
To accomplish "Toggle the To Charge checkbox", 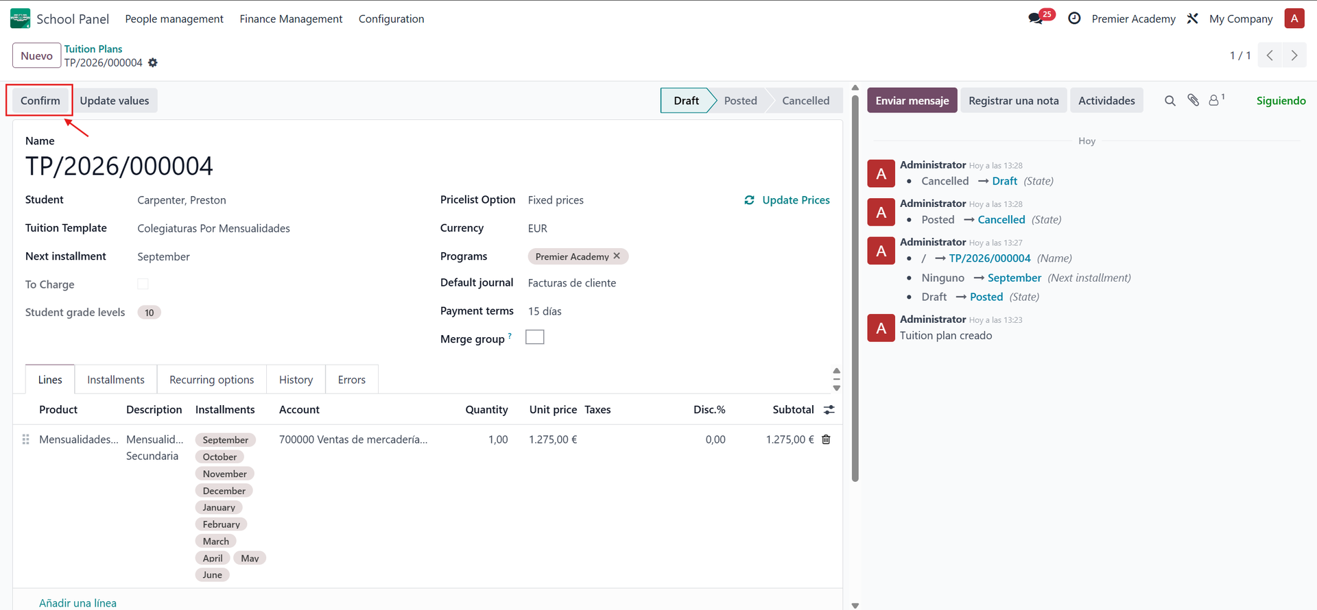I will 143,284.
